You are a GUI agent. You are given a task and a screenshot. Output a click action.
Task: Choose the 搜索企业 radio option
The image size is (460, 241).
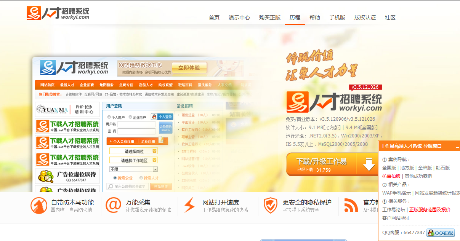[115, 178]
